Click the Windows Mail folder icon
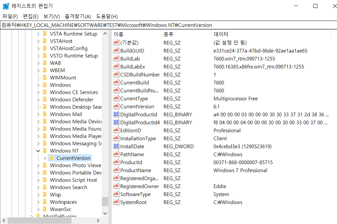This screenshot has height=224, width=337. (x=45, y=114)
